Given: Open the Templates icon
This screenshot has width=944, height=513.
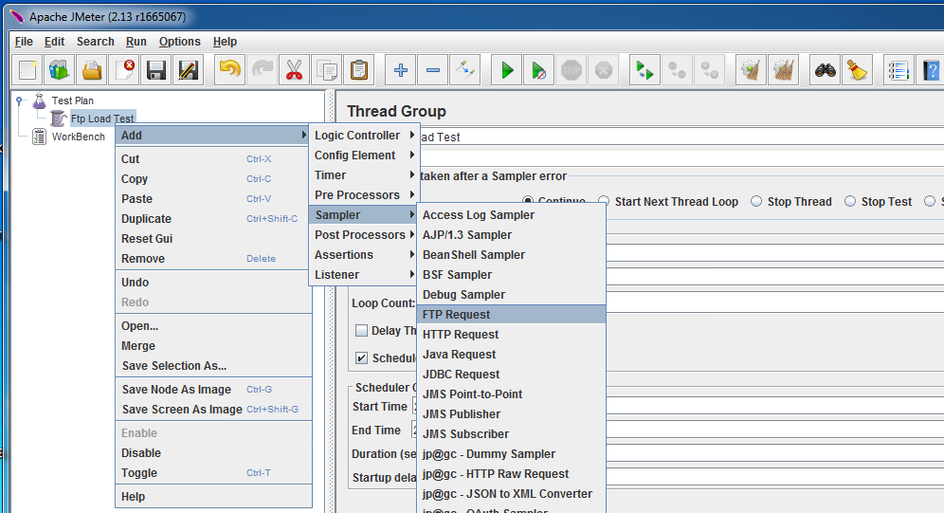Looking at the screenshot, I should click(59, 70).
